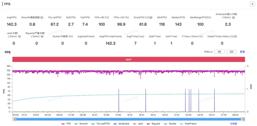This screenshot has width=257, height=126.
Task: Click the 重置 reset link
Action: coord(242,52)
